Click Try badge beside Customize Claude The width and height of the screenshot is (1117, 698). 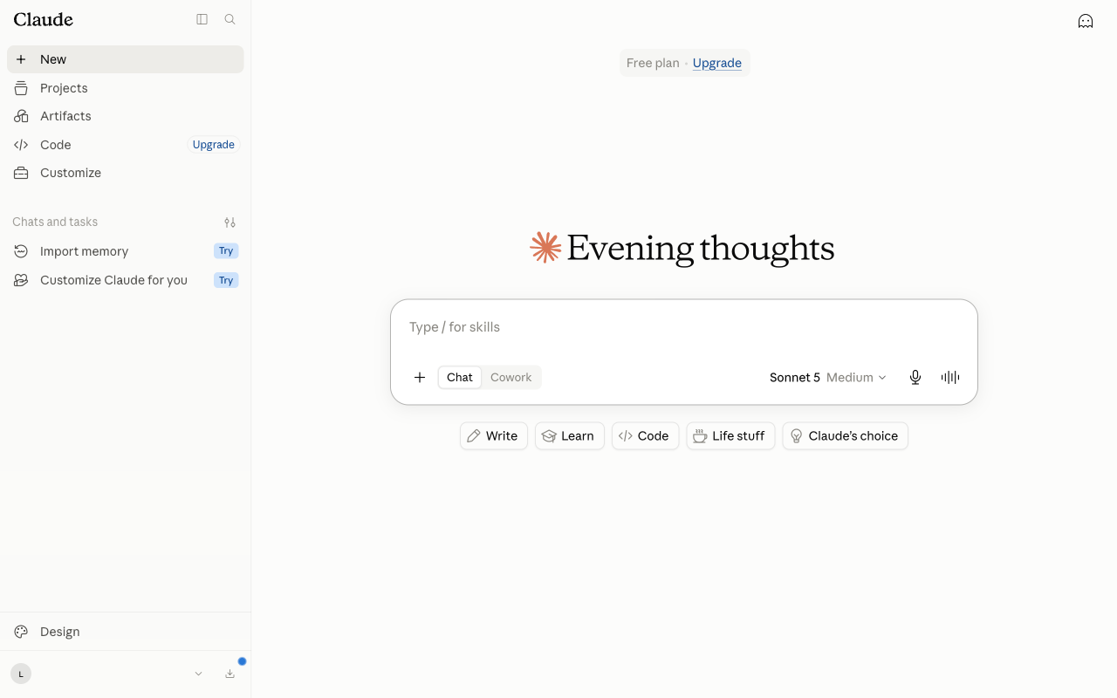(x=226, y=280)
